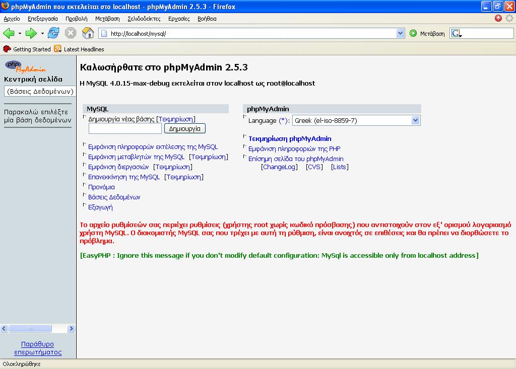This screenshot has width=516, height=369.
Task: Click the Δημιουργία button
Action: click(184, 128)
